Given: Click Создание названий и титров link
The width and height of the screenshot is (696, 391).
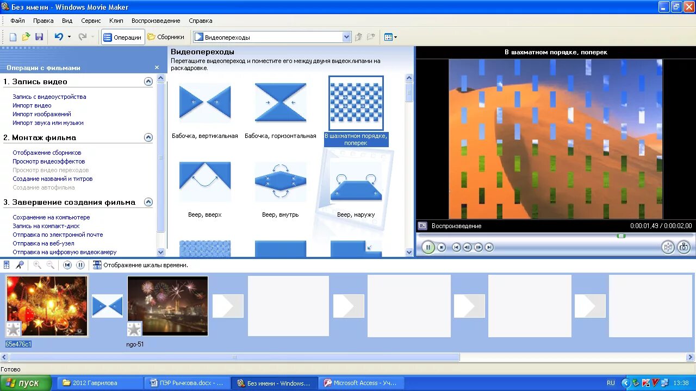Looking at the screenshot, I should (x=53, y=179).
